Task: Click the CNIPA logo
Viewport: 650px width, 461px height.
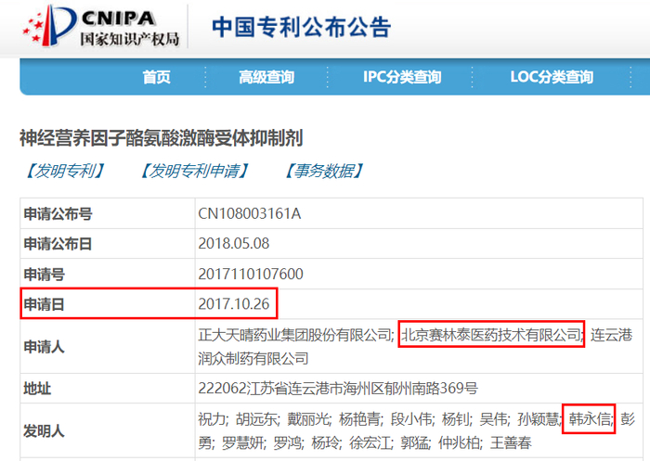Action: point(101,27)
